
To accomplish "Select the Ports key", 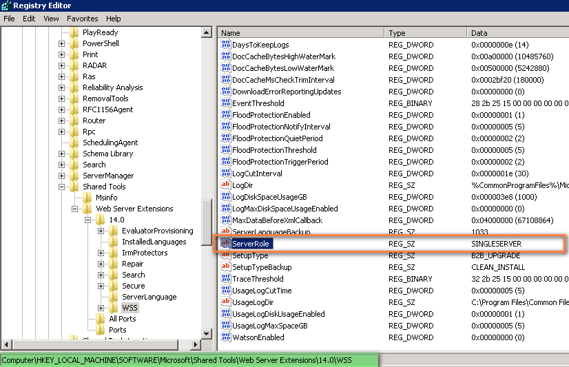I will pyautogui.click(x=118, y=330).
